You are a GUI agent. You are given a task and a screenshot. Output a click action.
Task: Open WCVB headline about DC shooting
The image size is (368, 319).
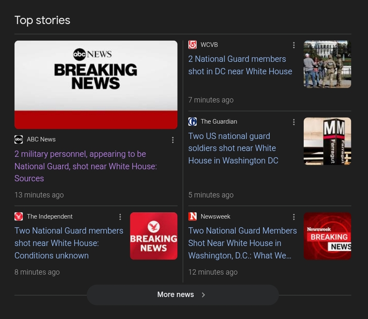coord(240,65)
